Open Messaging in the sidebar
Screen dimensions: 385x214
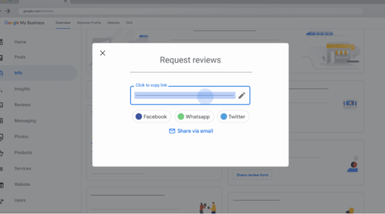[25, 121]
